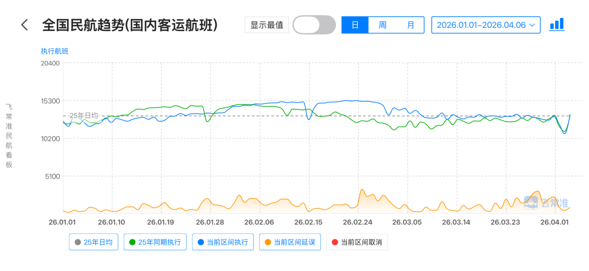Click the 26.02.15 date marker on axis

tap(309, 222)
